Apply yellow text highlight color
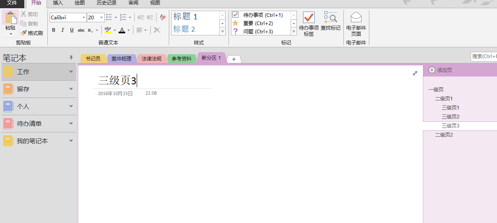The width and height of the screenshot is (497, 223). click(x=108, y=30)
